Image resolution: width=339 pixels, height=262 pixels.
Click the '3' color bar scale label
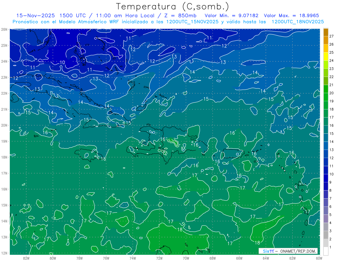coord(331,231)
